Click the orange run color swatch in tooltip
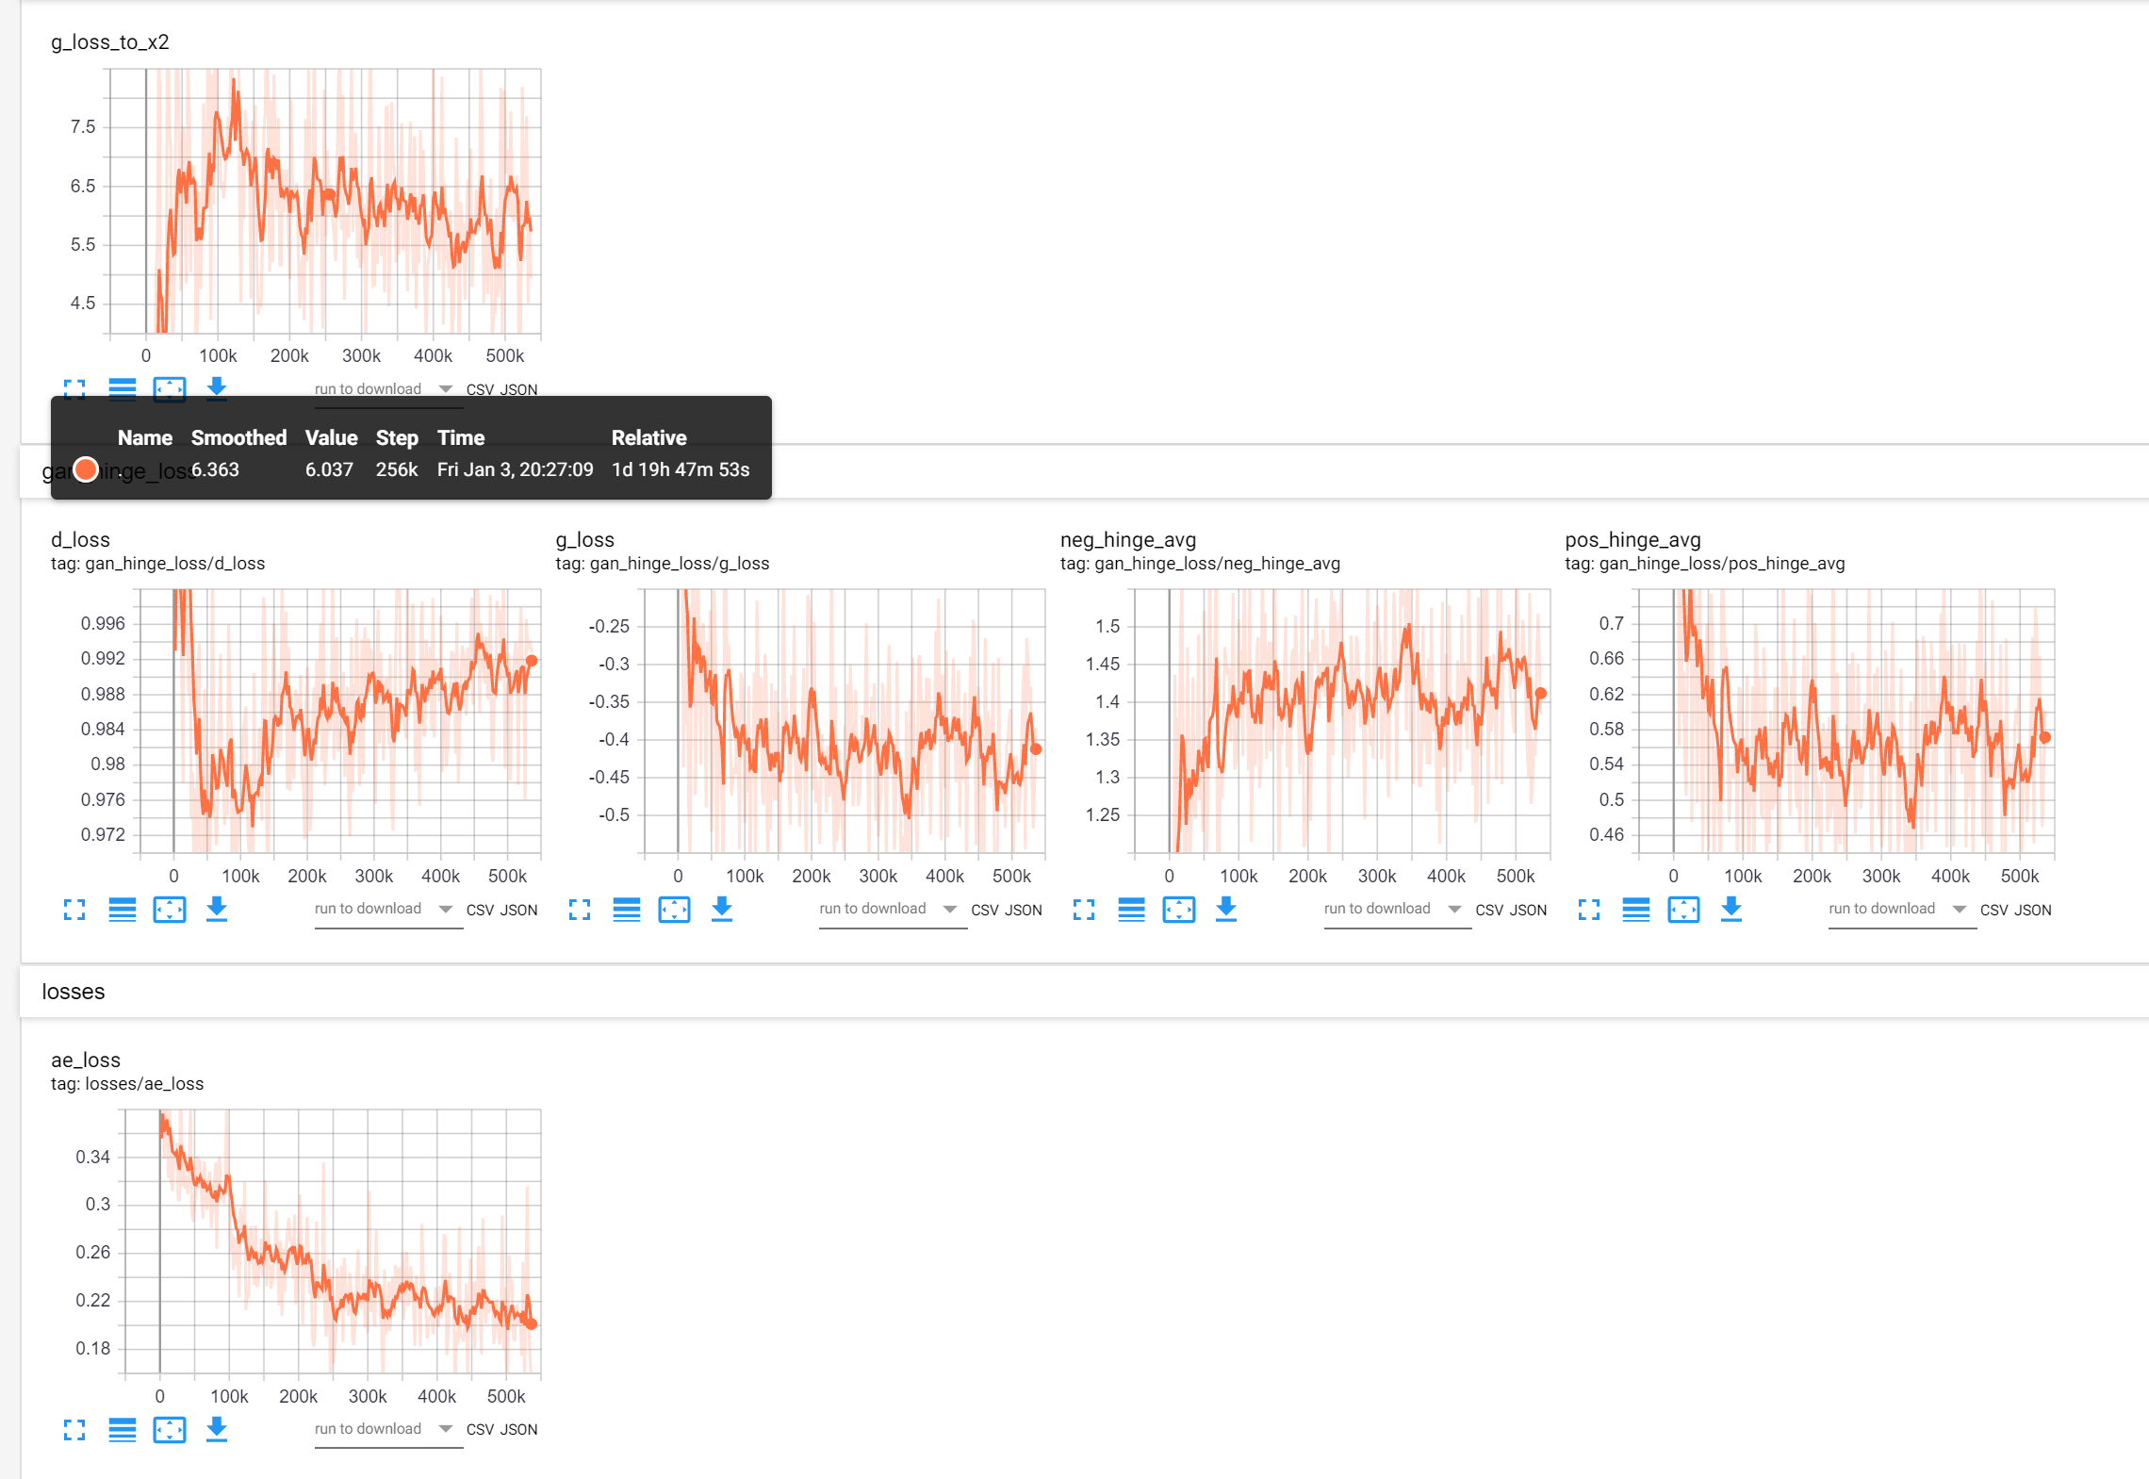 pos(86,469)
